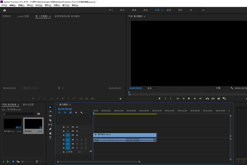Open the zoom level dropdown in the Program monitor
Image resolution: width=247 pixels, height=165 pixels.
pos(153,88)
